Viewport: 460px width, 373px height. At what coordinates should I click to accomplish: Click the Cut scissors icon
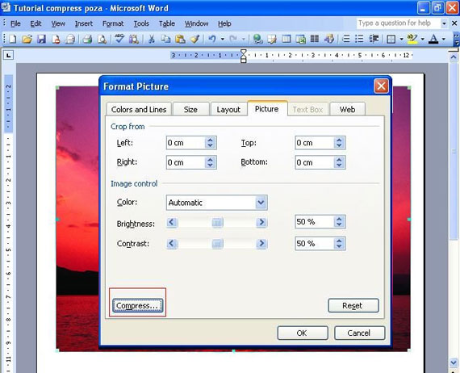[152, 39]
